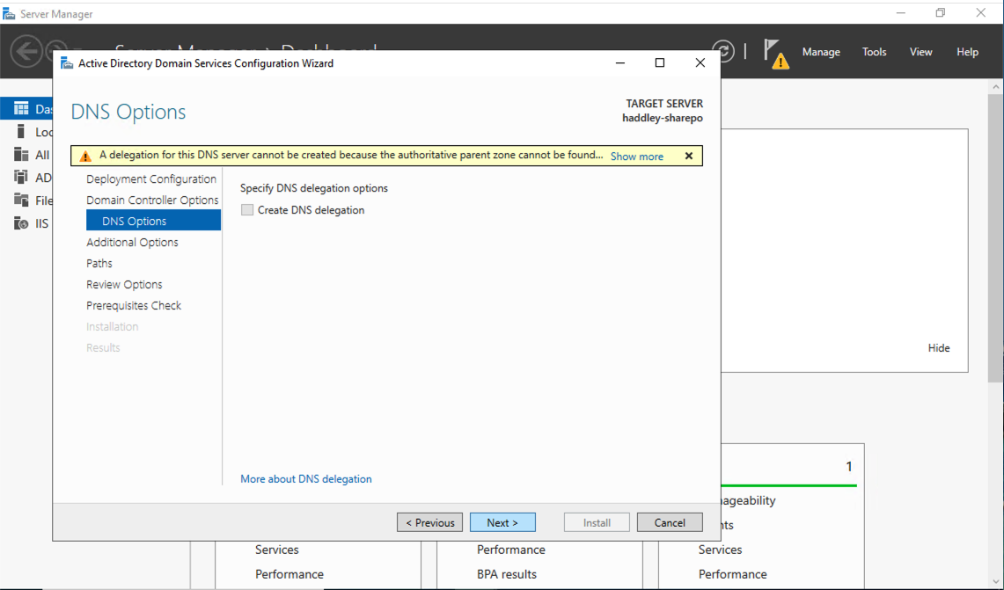The height and width of the screenshot is (590, 1004).
Task: Open the notifications flag with warning
Action: [x=775, y=54]
